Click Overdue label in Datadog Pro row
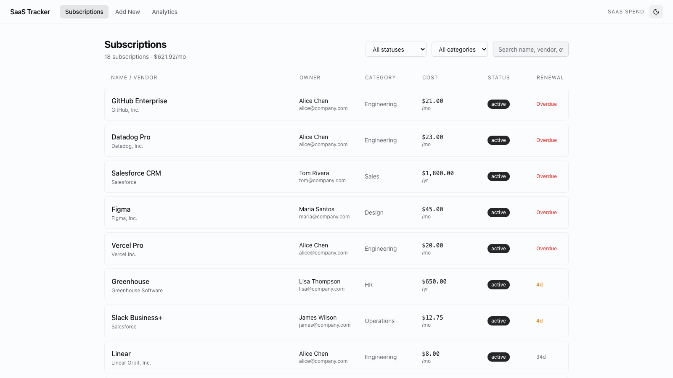This screenshot has width=673, height=378. [x=546, y=140]
